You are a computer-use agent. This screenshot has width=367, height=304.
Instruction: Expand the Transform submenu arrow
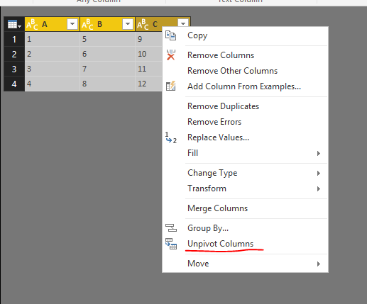point(319,188)
